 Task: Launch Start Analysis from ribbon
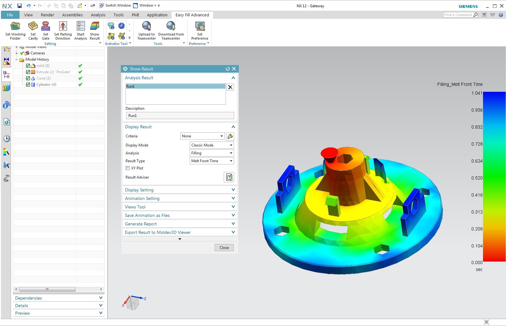pyautogui.click(x=81, y=30)
